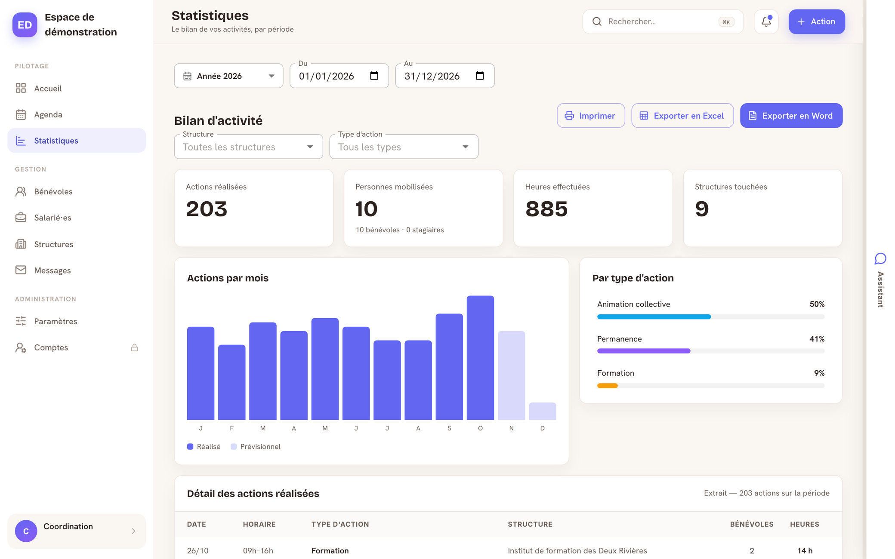Click the Messages envelope icon
Viewport: 895px width, 559px height.
tap(21, 270)
